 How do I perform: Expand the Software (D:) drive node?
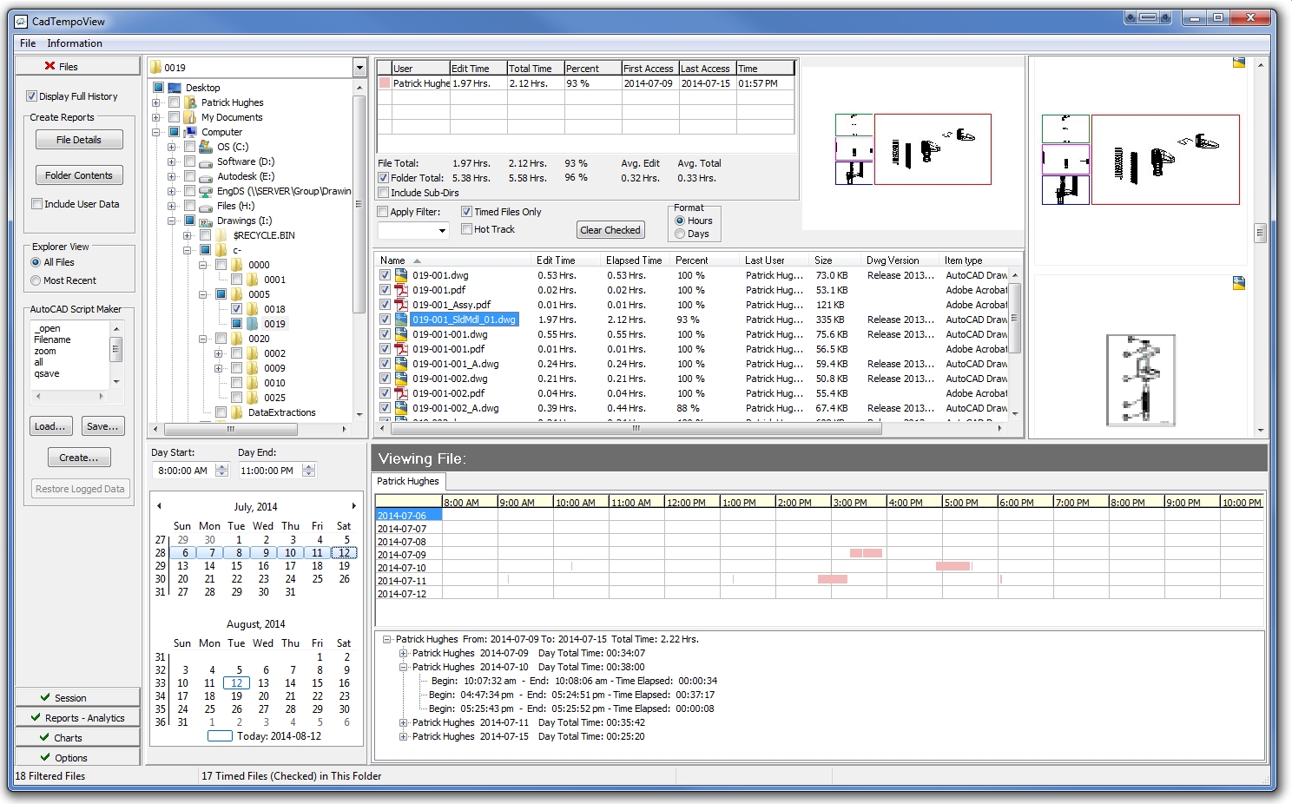[x=172, y=161]
